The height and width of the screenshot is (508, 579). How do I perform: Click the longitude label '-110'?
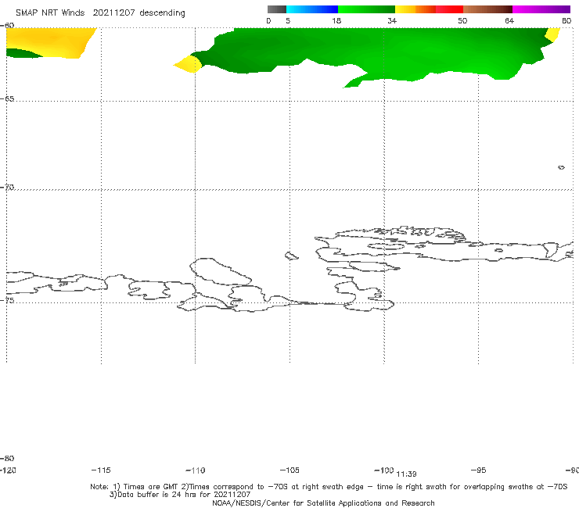tap(196, 470)
